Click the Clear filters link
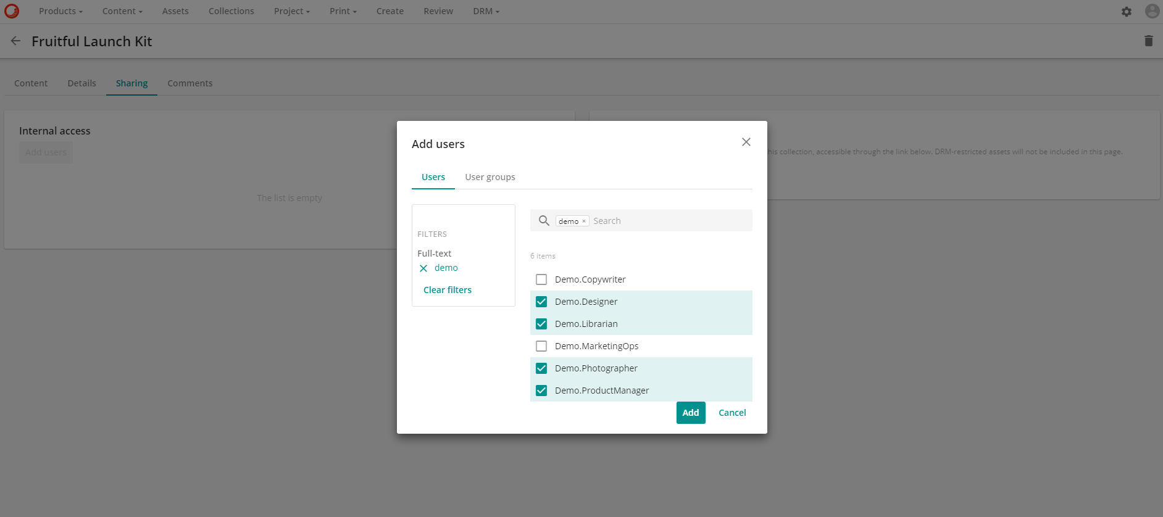 pos(447,290)
